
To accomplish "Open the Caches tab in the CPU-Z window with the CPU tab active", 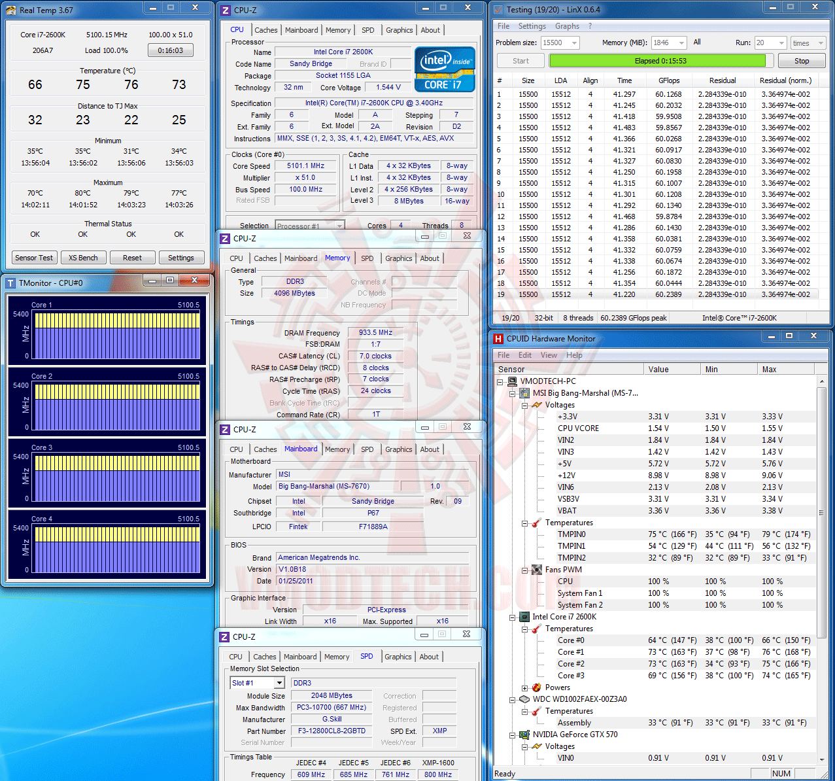I will (x=265, y=30).
